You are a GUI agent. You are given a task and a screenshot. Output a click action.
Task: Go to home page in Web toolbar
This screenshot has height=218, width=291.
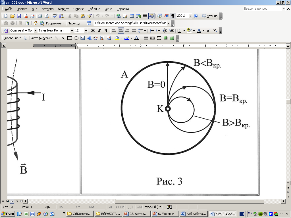click(x=36, y=23)
